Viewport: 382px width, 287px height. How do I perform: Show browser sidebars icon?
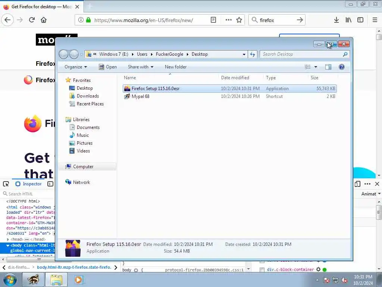click(x=360, y=20)
